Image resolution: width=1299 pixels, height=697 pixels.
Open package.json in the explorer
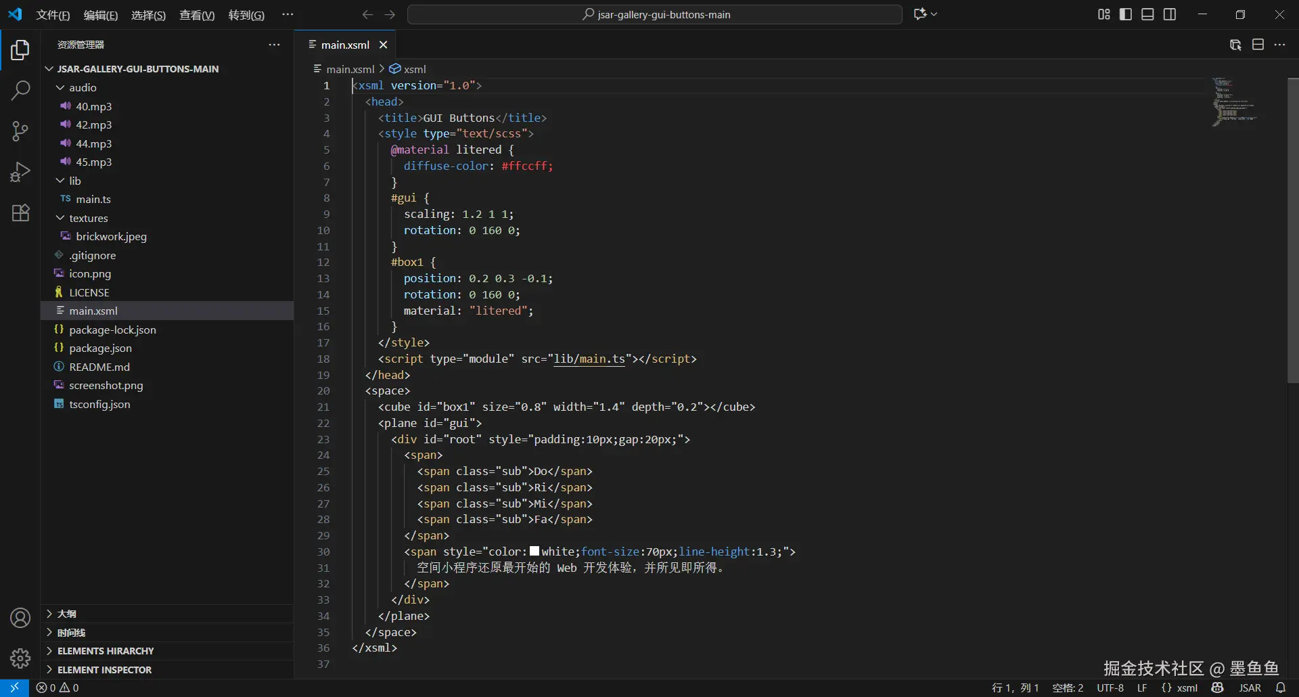point(100,348)
